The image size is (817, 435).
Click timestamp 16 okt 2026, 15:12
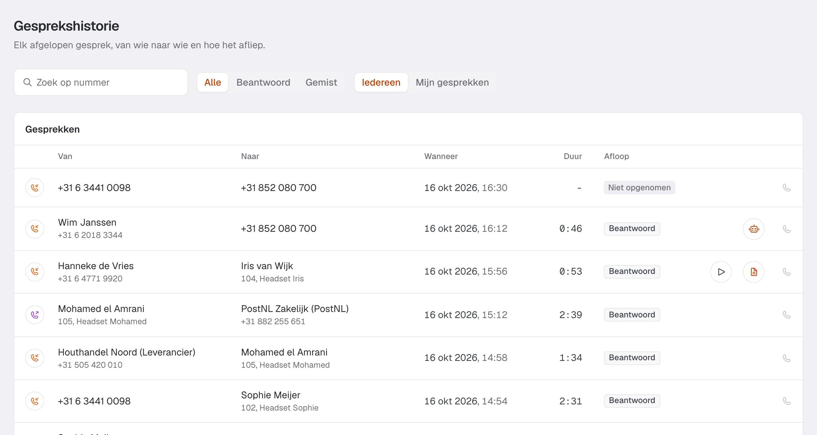click(466, 315)
